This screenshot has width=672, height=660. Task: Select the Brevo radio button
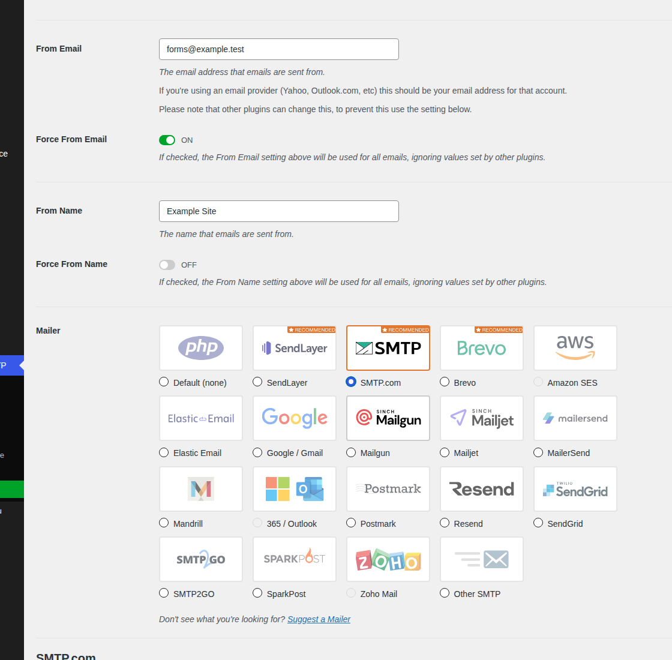point(445,382)
